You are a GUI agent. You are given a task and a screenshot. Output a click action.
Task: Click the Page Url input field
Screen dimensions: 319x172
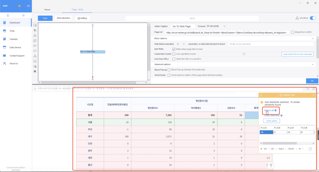(227, 32)
